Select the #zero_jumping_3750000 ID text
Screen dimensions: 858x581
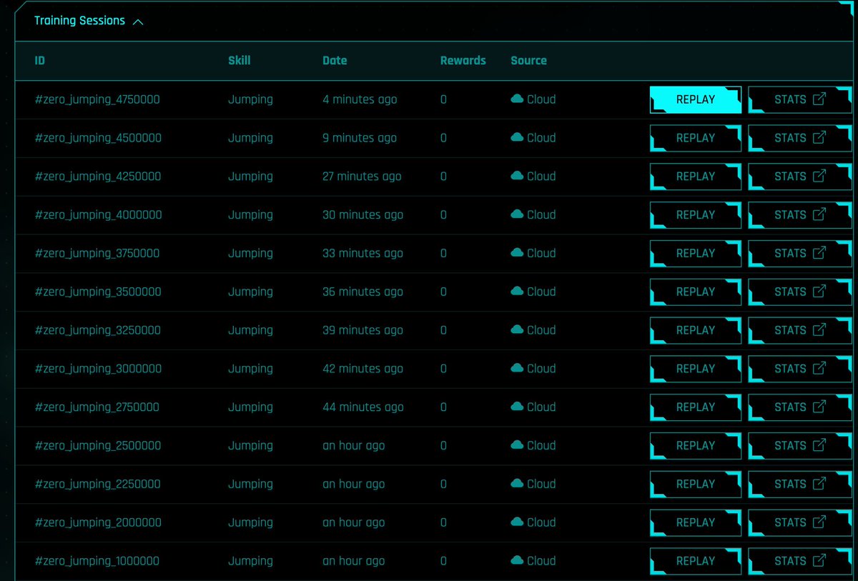pos(97,254)
